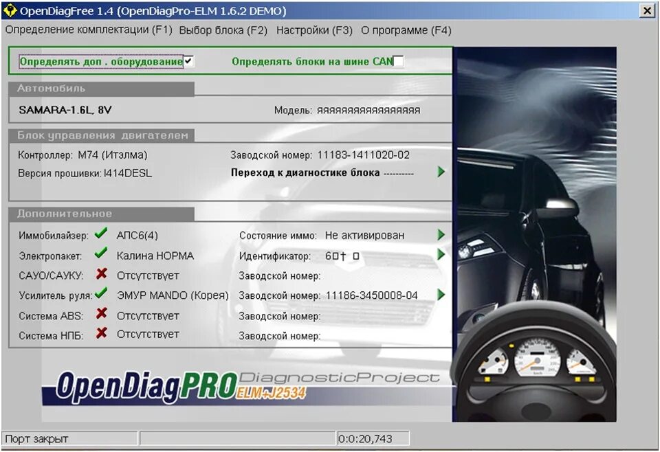Toggle 'Определять доп. оборудование' checkbox
This screenshot has height=452, width=660.
pyautogui.click(x=188, y=61)
